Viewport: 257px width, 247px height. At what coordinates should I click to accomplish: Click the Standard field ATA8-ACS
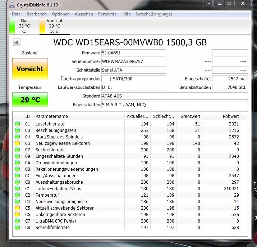175,96
